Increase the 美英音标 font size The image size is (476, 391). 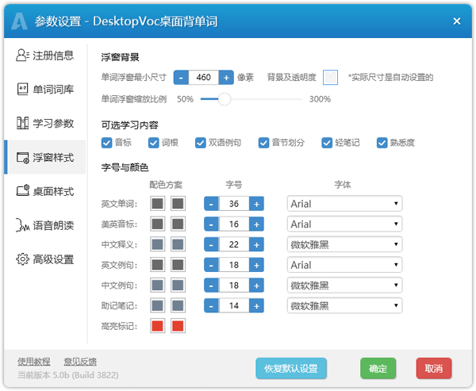(x=256, y=224)
